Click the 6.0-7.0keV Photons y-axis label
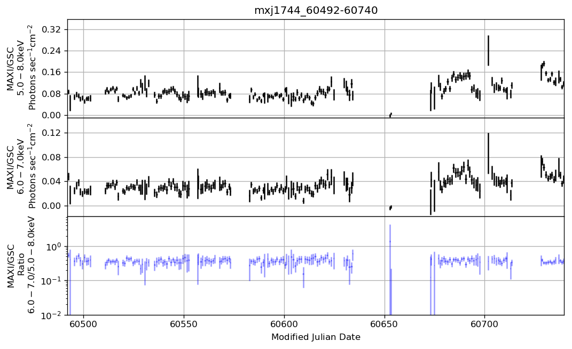This screenshot has width=572, height=349. (x=21, y=166)
